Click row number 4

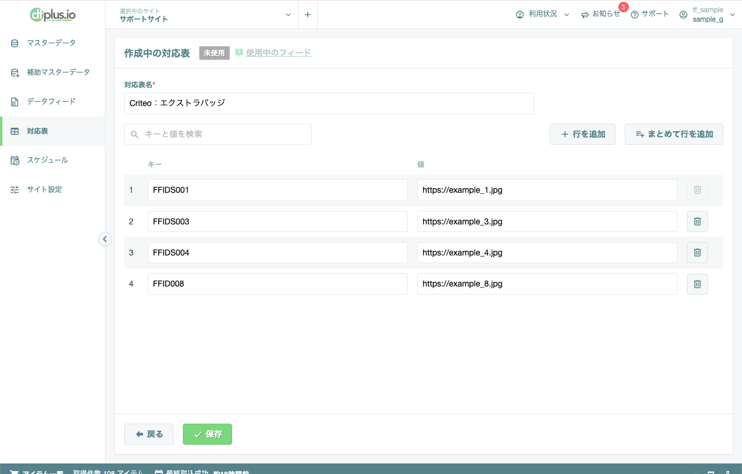click(x=131, y=284)
